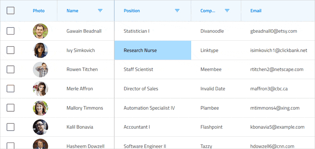
Task: Click the Position column header label
Action: coord(132,11)
